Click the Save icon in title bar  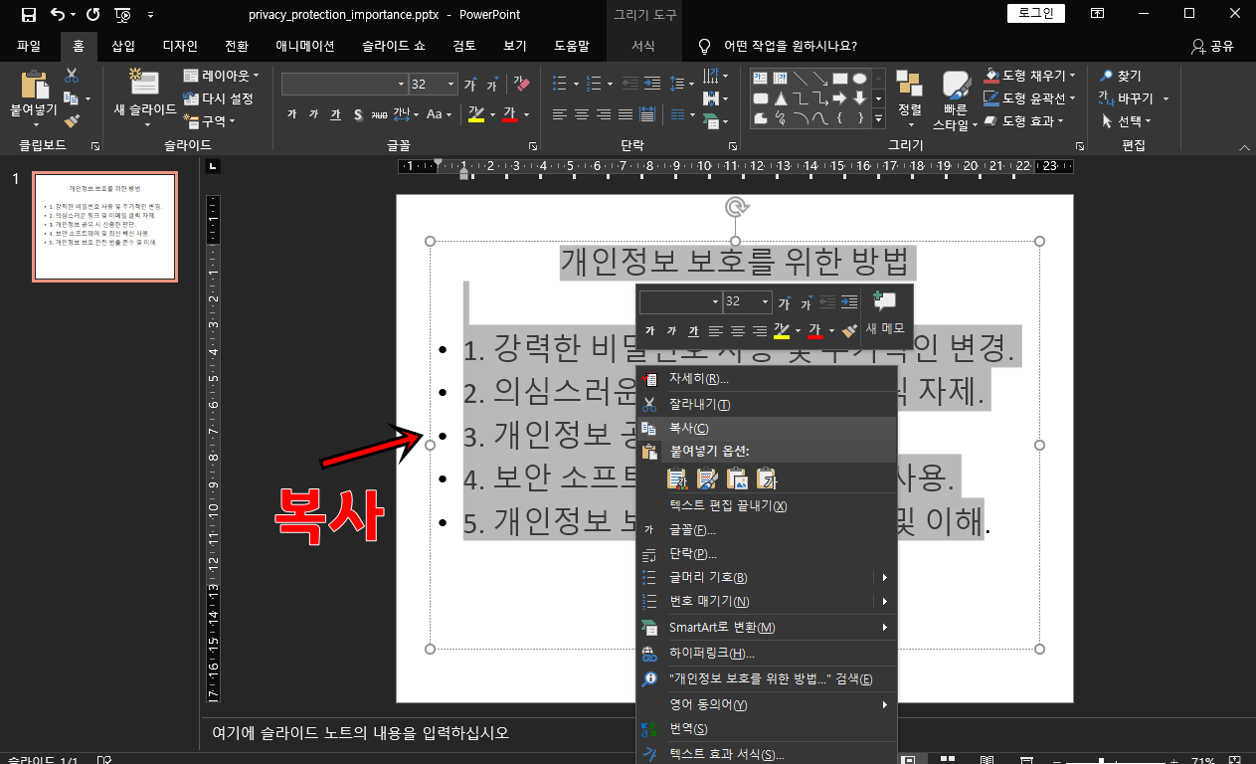pos(28,15)
